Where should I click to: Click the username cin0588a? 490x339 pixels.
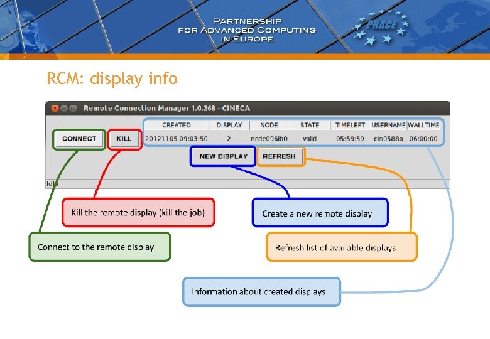[x=388, y=139]
